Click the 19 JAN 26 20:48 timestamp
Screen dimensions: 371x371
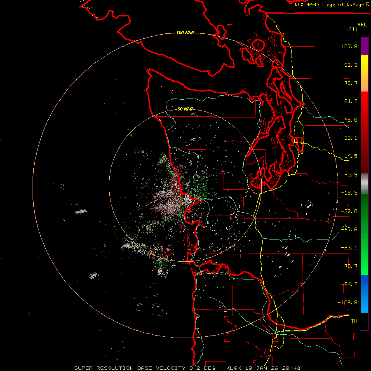click(x=272, y=368)
